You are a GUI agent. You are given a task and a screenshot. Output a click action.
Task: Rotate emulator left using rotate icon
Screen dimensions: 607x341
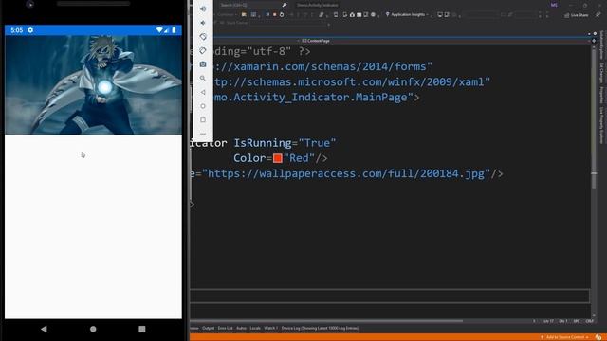coord(203,36)
